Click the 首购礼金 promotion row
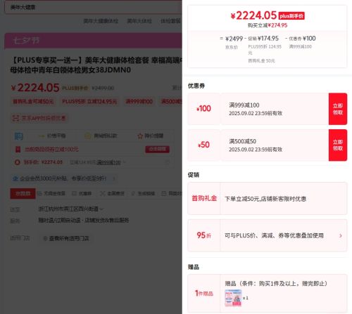 pos(268,199)
